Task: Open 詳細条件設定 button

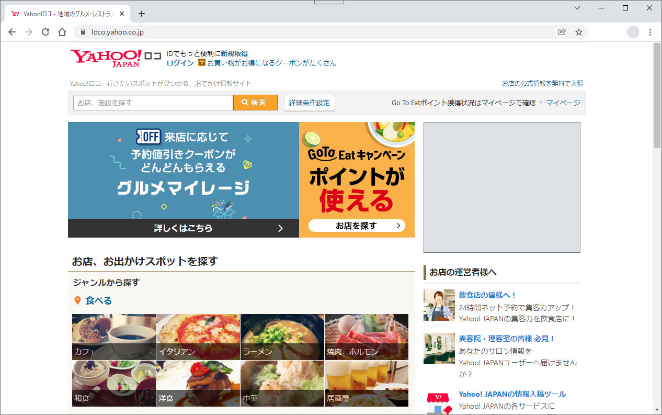Action: coord(310,103)
